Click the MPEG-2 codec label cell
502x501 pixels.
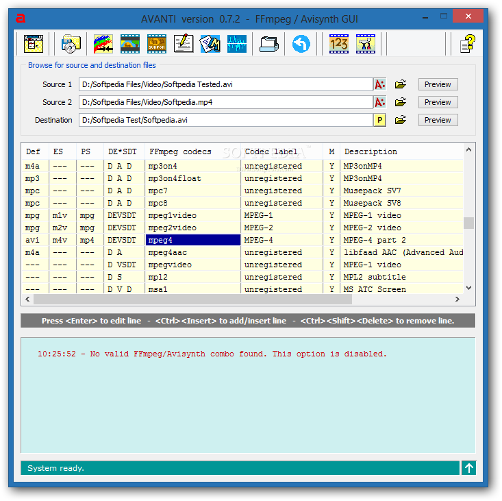click(281, 228)
